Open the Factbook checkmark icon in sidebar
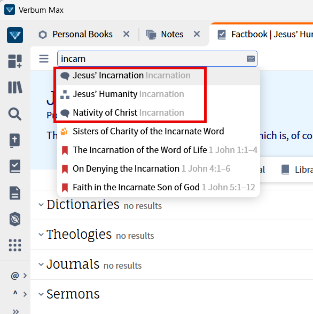Viewport: 313px width, 314px height. [15, 166]
